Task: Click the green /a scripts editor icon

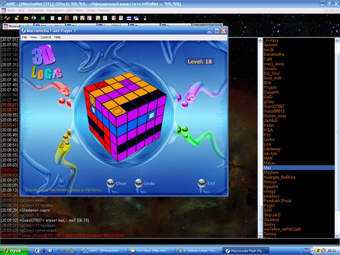Action: click(x=43, y=18)
